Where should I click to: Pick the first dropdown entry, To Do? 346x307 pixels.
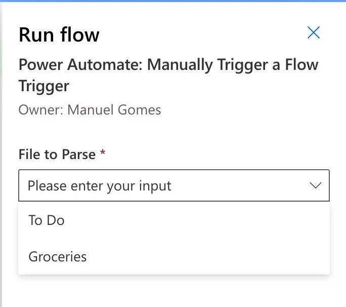(47, 220)
